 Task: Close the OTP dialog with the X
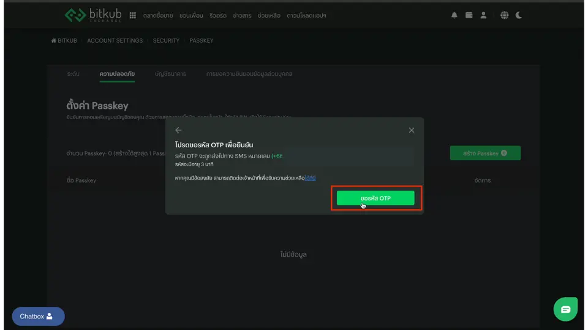(412, 130)
